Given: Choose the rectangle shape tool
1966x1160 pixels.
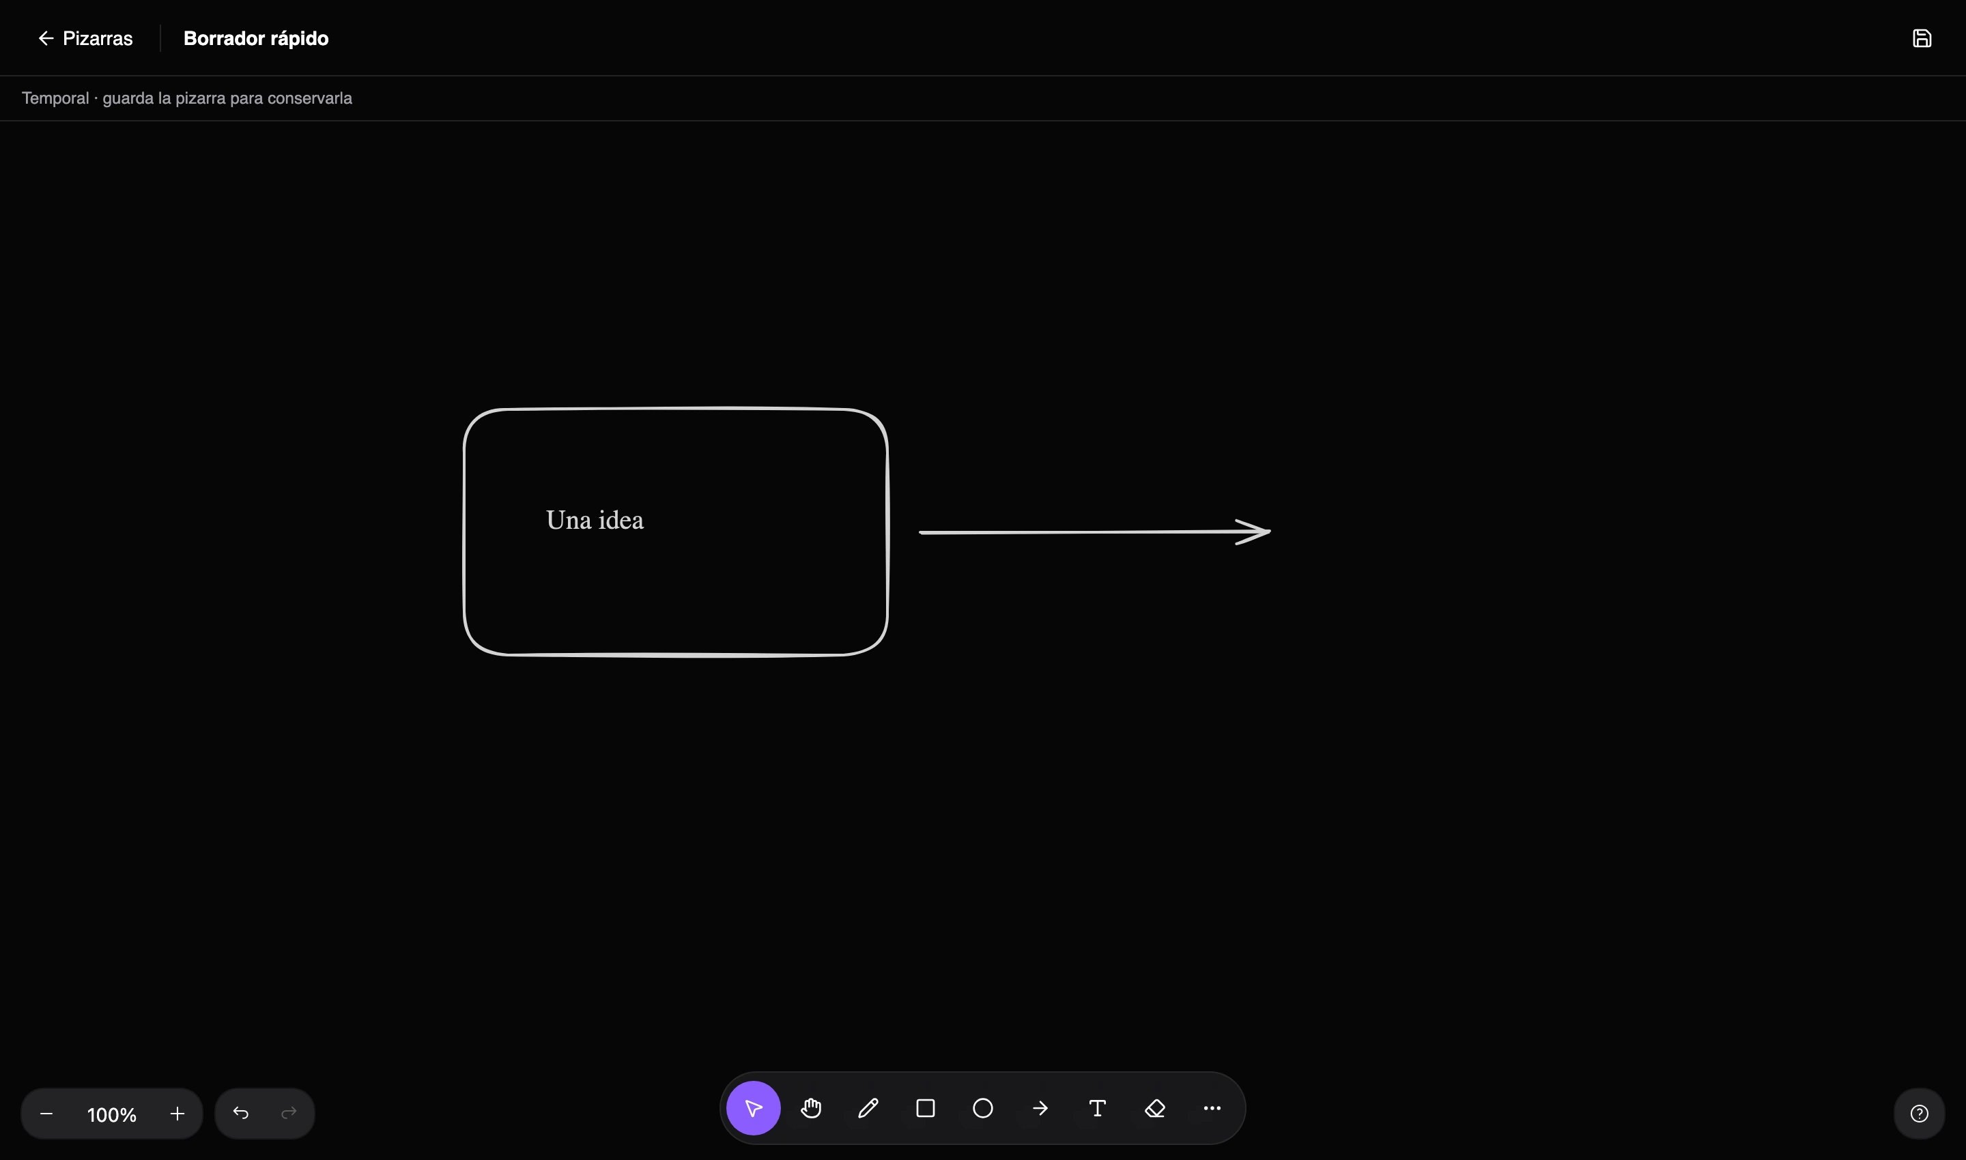Looking at the screenshot, I should pos(925,1107).
